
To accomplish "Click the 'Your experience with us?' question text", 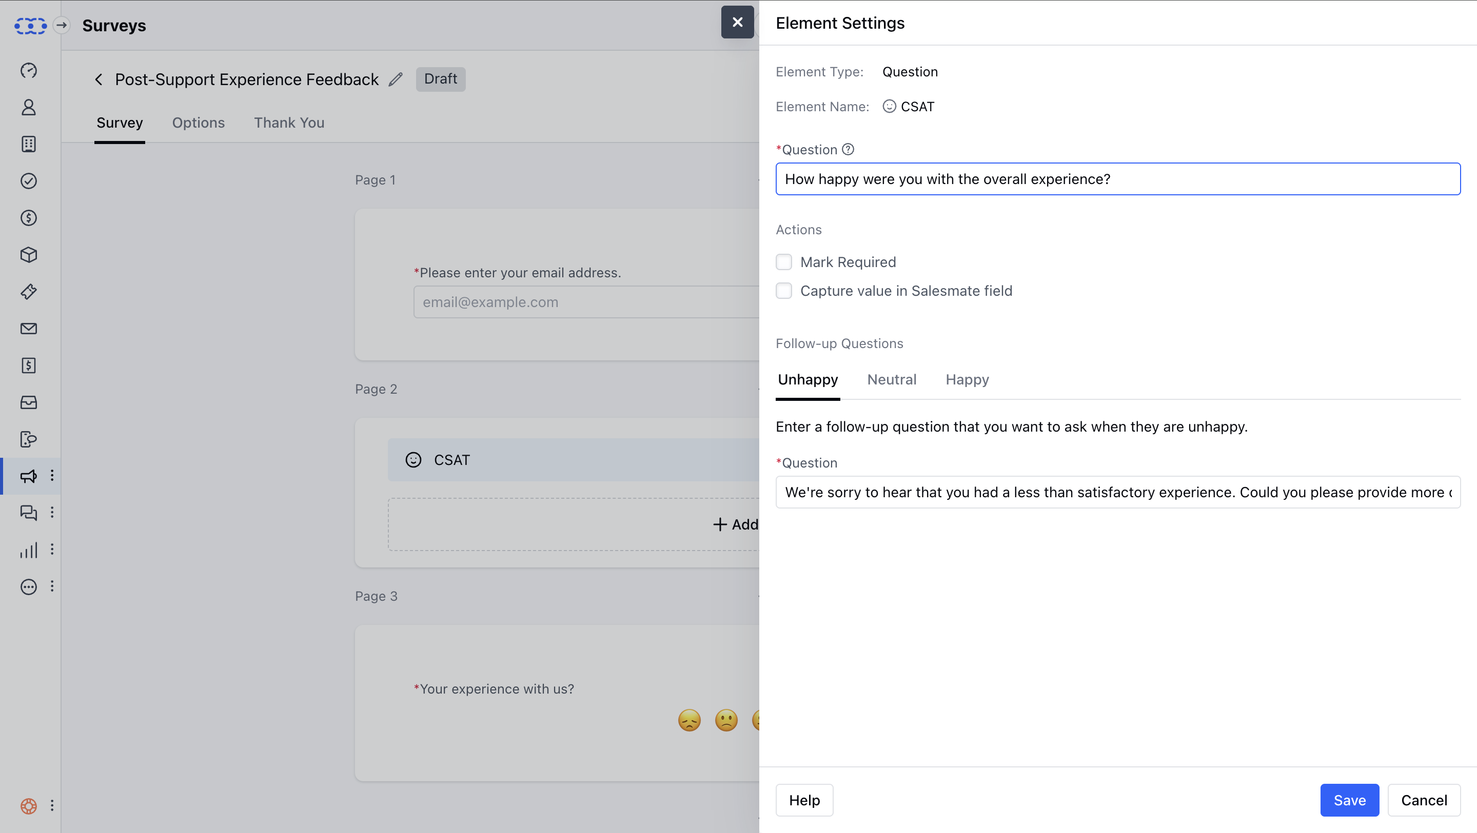I will coord(497,688).
